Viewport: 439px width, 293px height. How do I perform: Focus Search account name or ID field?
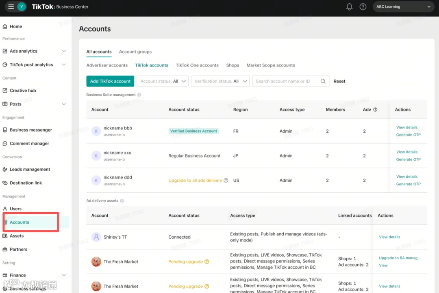tap(291, 81)
